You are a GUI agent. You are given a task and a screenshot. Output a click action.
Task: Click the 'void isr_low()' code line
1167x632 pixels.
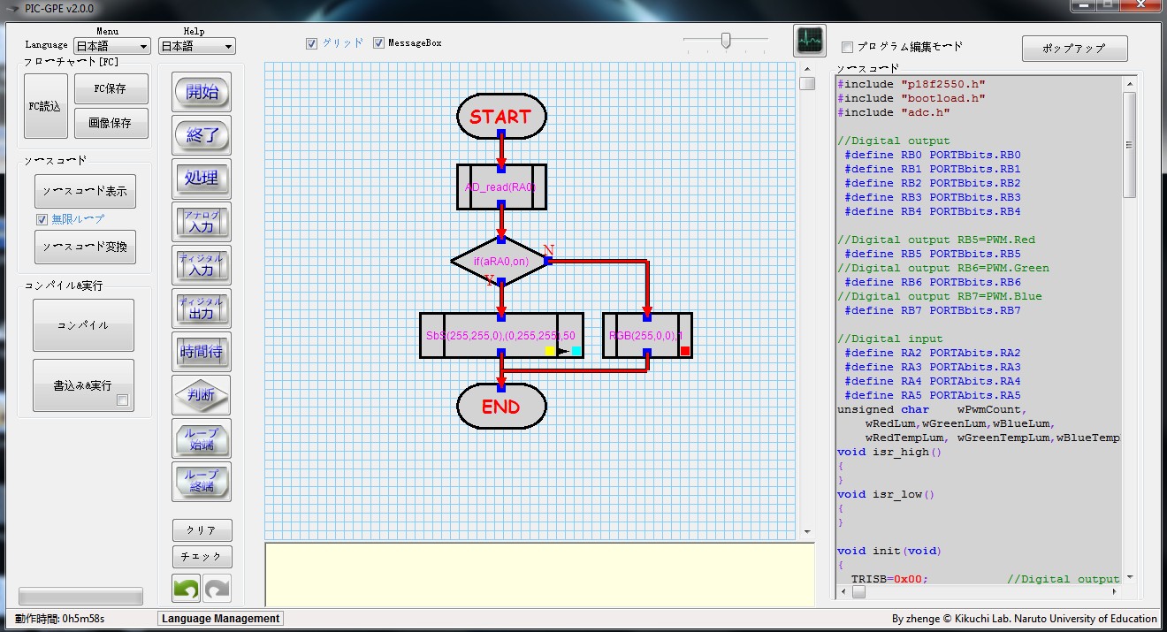pyautogui.click(x=886, y=494)
